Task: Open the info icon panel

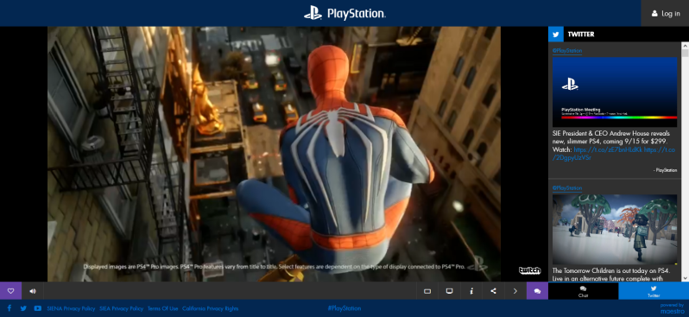Action: (x=471, y=290)
